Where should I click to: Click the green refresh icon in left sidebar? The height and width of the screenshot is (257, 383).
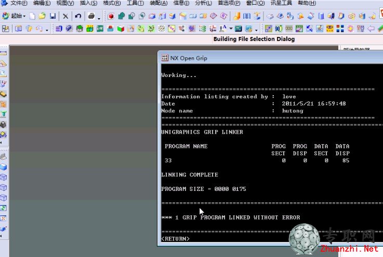click(x=4, y=208)
